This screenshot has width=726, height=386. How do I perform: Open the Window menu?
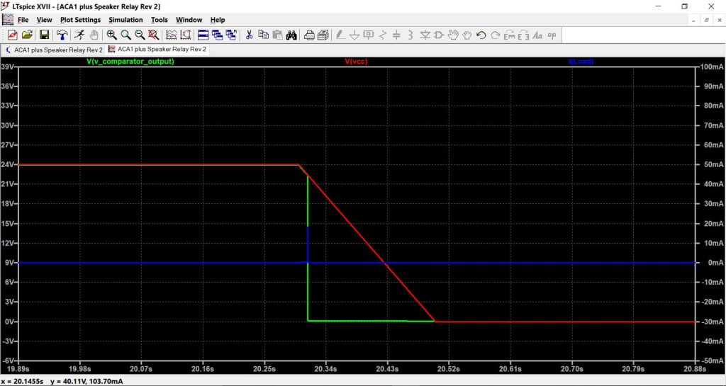189,20
